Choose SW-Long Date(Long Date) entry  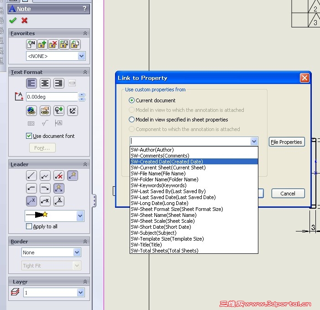point(194,203)
